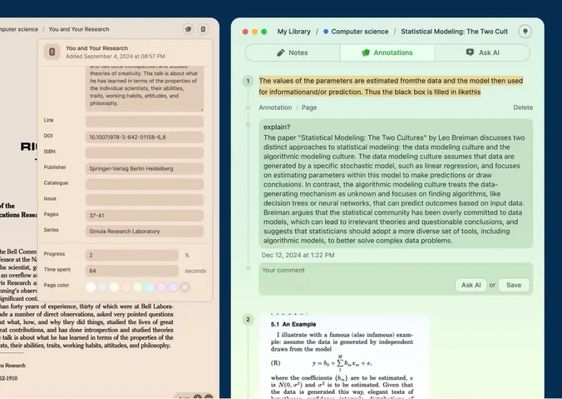Select the Annotations tab
The image size is (562, 399).
[x=387, y=52]
